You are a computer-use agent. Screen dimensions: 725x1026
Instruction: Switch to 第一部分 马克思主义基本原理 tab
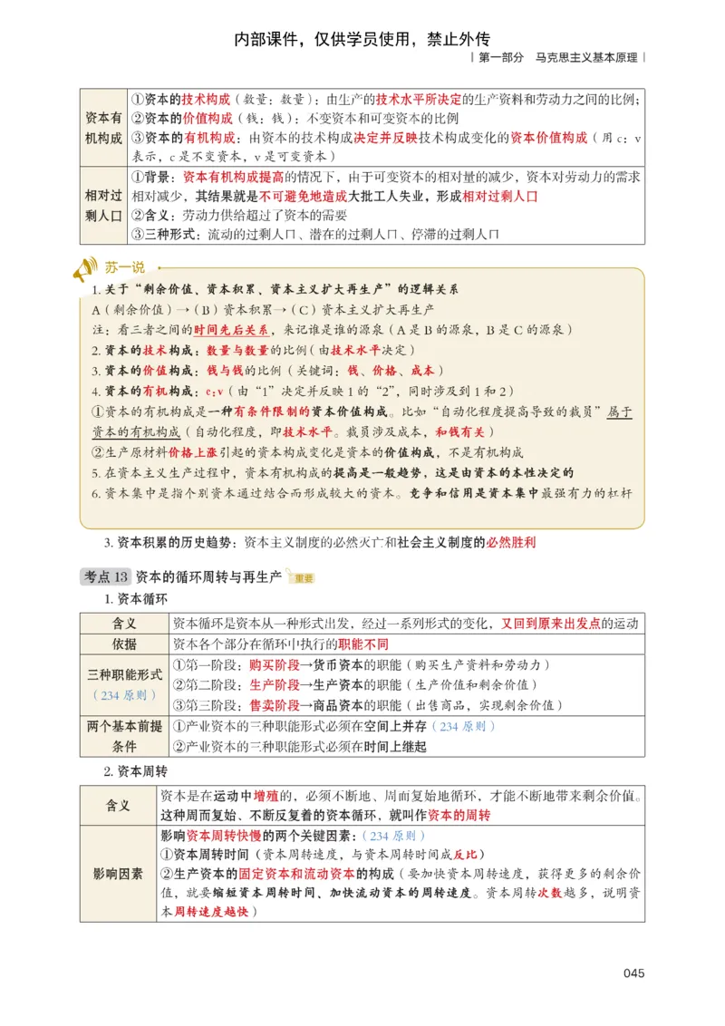coord(557,56)
